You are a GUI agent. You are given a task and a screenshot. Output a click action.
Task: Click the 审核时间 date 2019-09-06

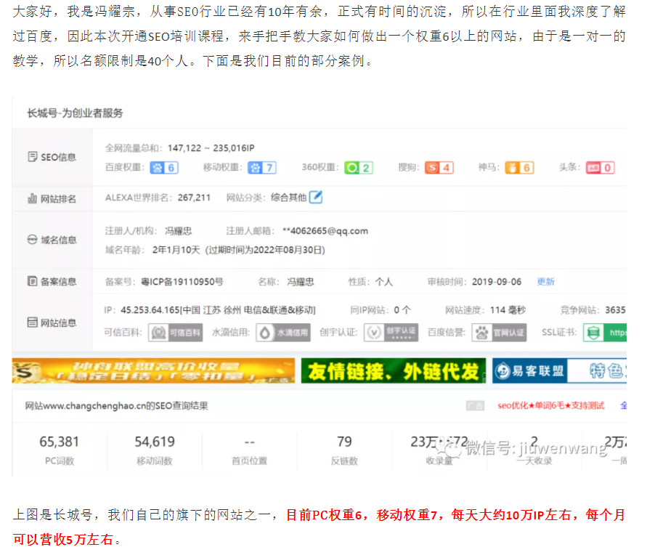click(497, 282)
